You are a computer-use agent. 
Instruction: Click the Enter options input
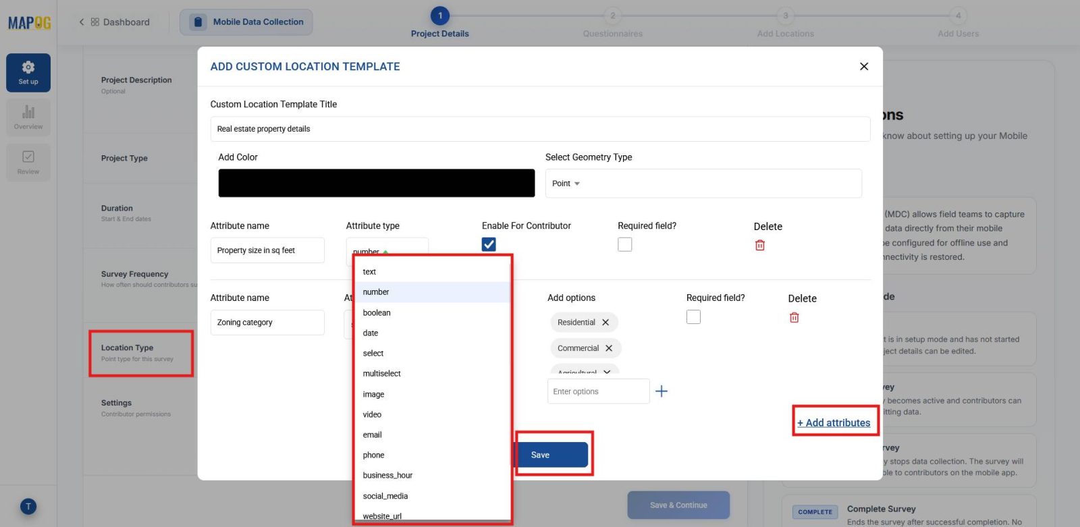click(x=599, y=391)
